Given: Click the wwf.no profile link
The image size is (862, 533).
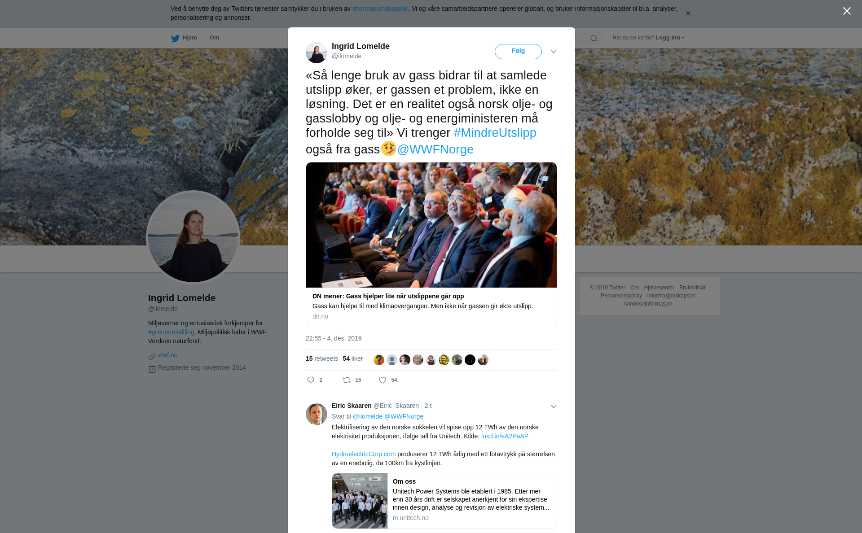Looking at the screenshot, I should click(x=167, y=355).
